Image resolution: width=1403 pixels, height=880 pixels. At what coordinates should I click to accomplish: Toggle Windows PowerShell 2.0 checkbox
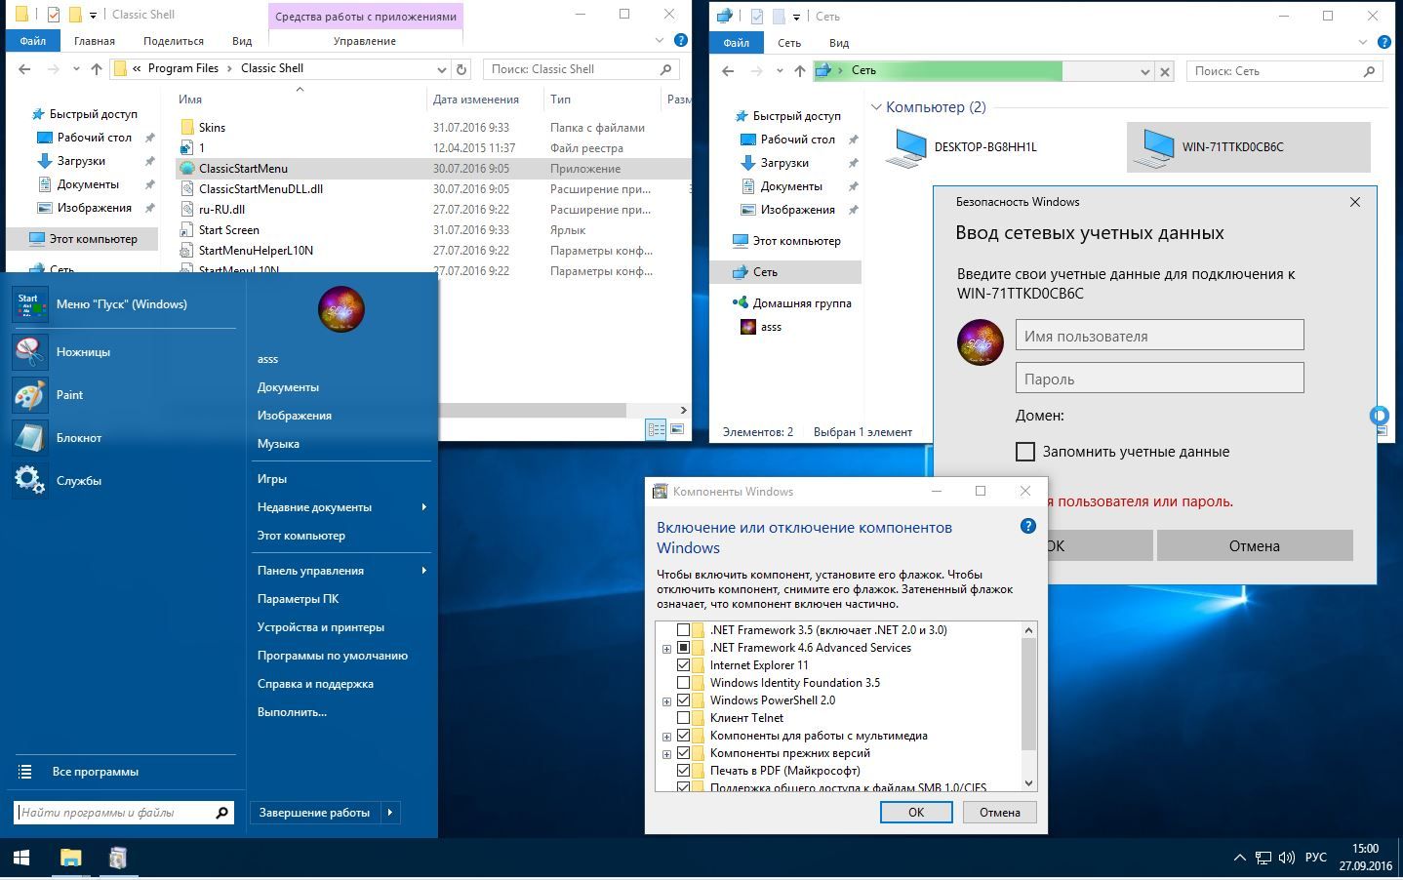(683, 700)
